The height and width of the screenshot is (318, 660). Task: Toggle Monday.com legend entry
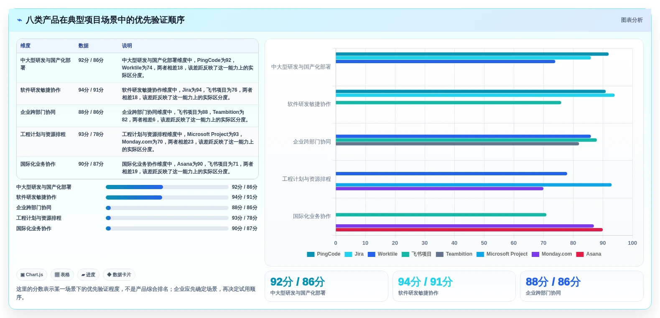[x=552, y=254]
